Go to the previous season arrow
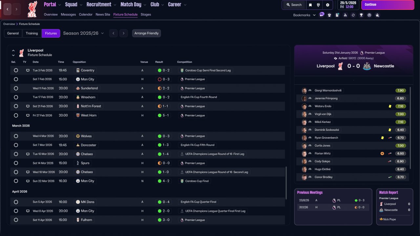 (113, 33)
